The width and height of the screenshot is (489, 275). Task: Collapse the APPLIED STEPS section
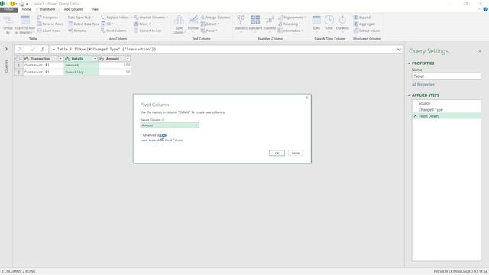(409, 95)
